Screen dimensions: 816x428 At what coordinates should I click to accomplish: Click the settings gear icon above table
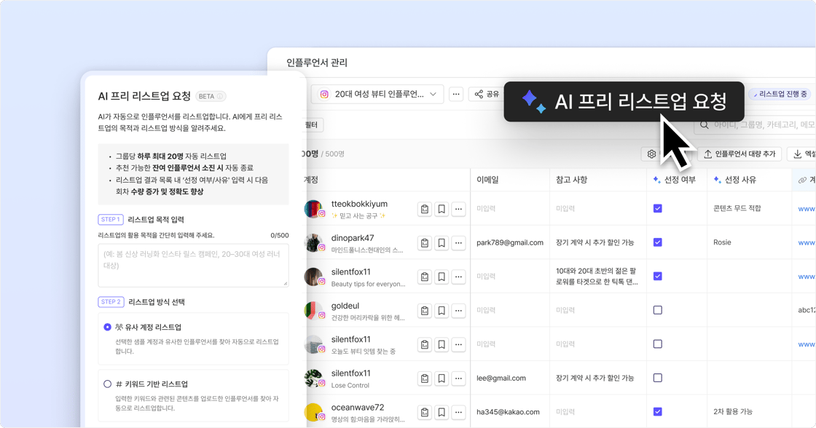[651, 154]
